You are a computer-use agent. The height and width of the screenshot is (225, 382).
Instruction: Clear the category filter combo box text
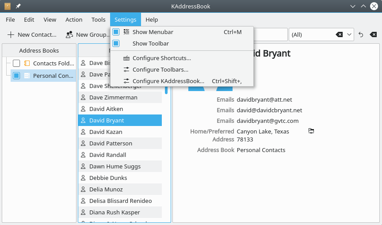(339, 34)
